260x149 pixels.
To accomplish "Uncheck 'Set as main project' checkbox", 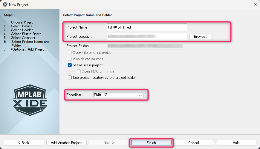I will 70,65.
